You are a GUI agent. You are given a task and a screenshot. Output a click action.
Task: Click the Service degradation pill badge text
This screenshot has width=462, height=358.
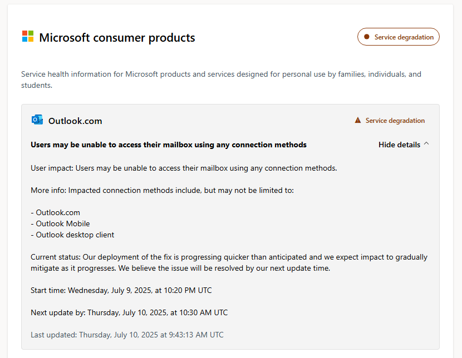404,37
